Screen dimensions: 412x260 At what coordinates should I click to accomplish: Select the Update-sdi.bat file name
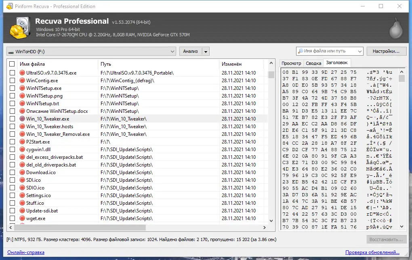(x=42, y=210)
